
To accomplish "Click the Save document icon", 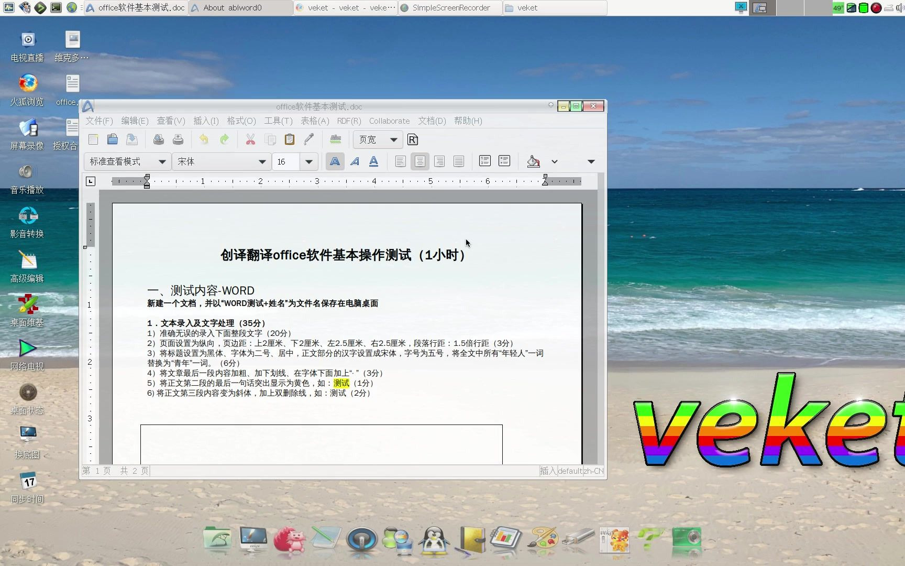I will [x=131, y=139].
